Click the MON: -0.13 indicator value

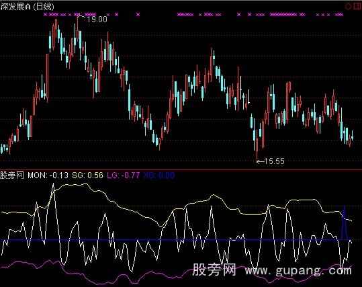[x=48, y=175]
